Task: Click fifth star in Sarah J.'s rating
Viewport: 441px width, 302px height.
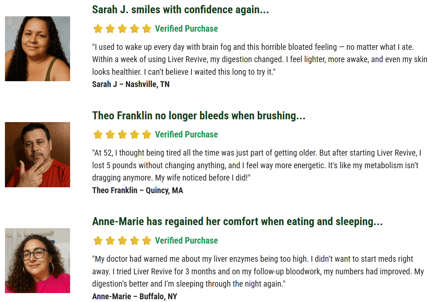Action: (147, 29)
